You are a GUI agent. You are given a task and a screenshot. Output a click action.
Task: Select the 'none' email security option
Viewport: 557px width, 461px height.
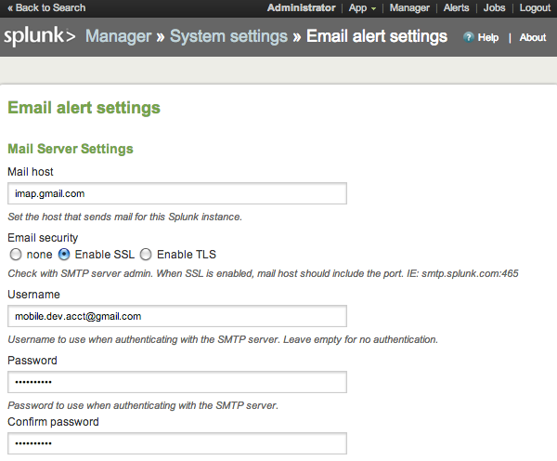[16, 255]
